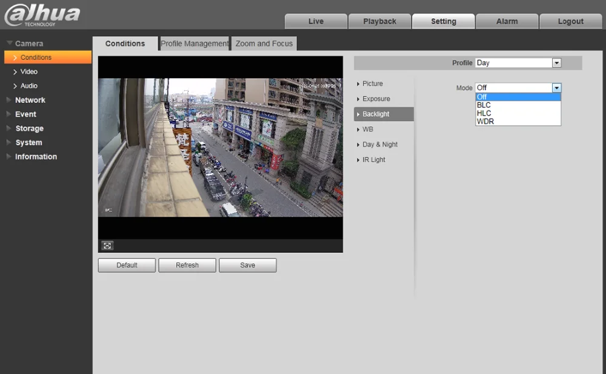Switch to the Zoom and Focus tab
This screenshot has height=374, width=606.
pyautogui.click(x=264, y=44)
